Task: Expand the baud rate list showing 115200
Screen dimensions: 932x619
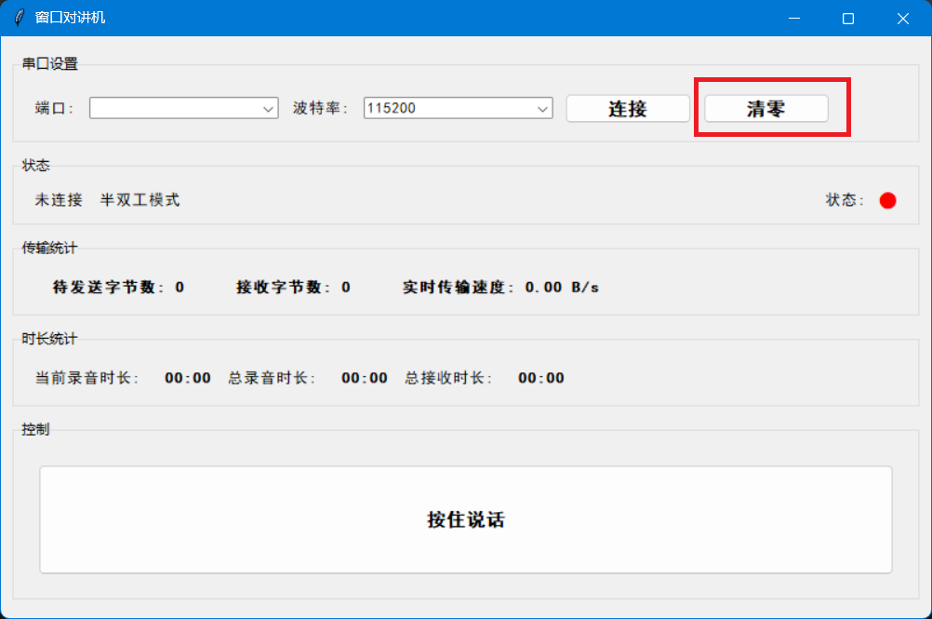Action: [543, 108]
